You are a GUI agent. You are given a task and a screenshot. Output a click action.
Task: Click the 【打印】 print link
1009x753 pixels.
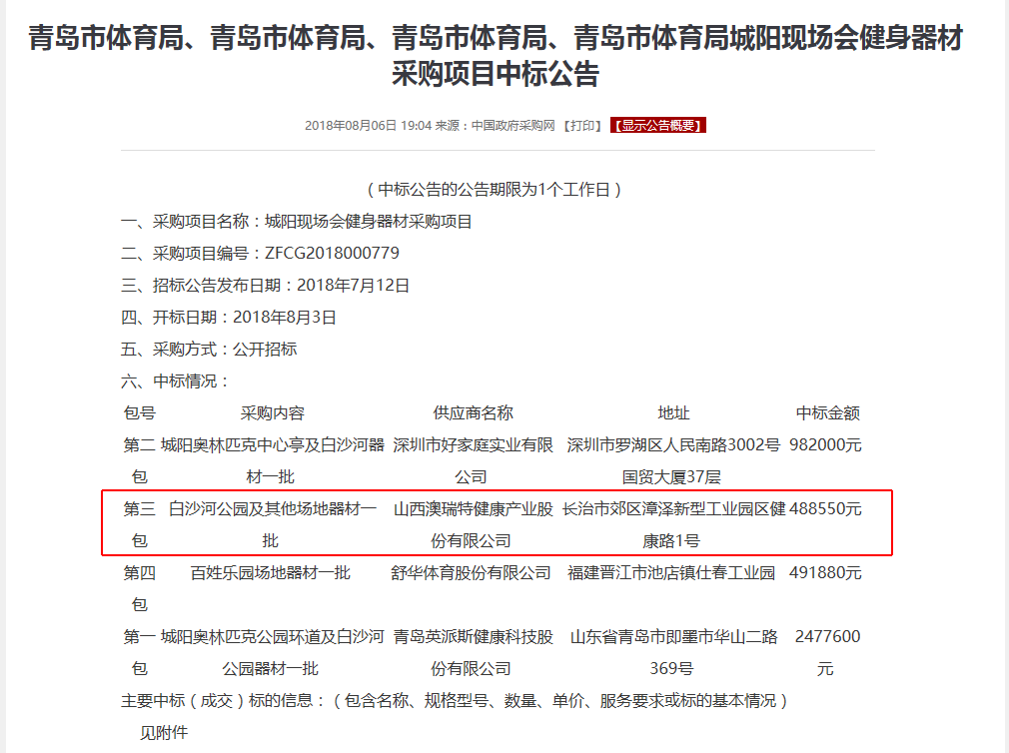[x=582, y=126]
